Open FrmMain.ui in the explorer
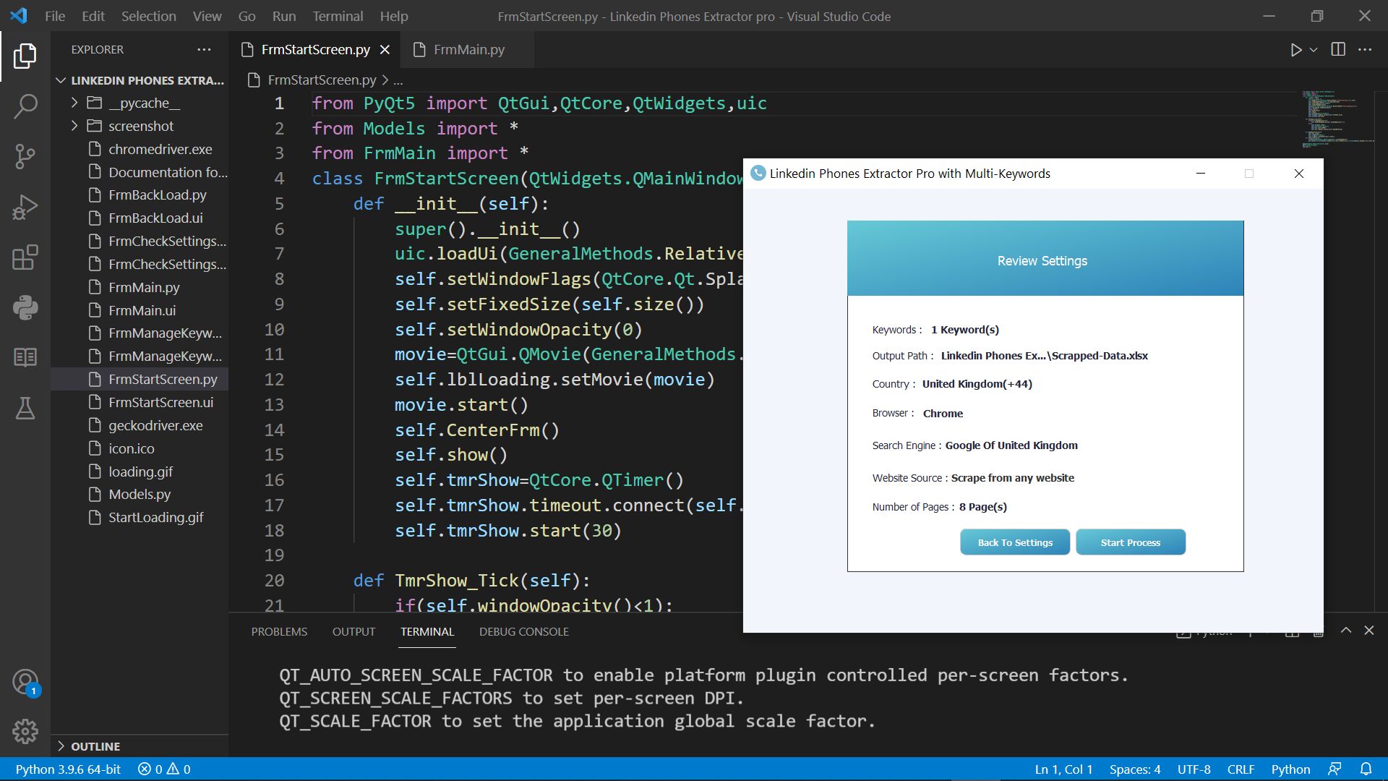This screenshot has width=1388, height=781. pyautogui.click(x=141, y=310)
